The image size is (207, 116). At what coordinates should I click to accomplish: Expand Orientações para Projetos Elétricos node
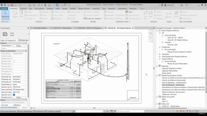(x=159, y=57)
